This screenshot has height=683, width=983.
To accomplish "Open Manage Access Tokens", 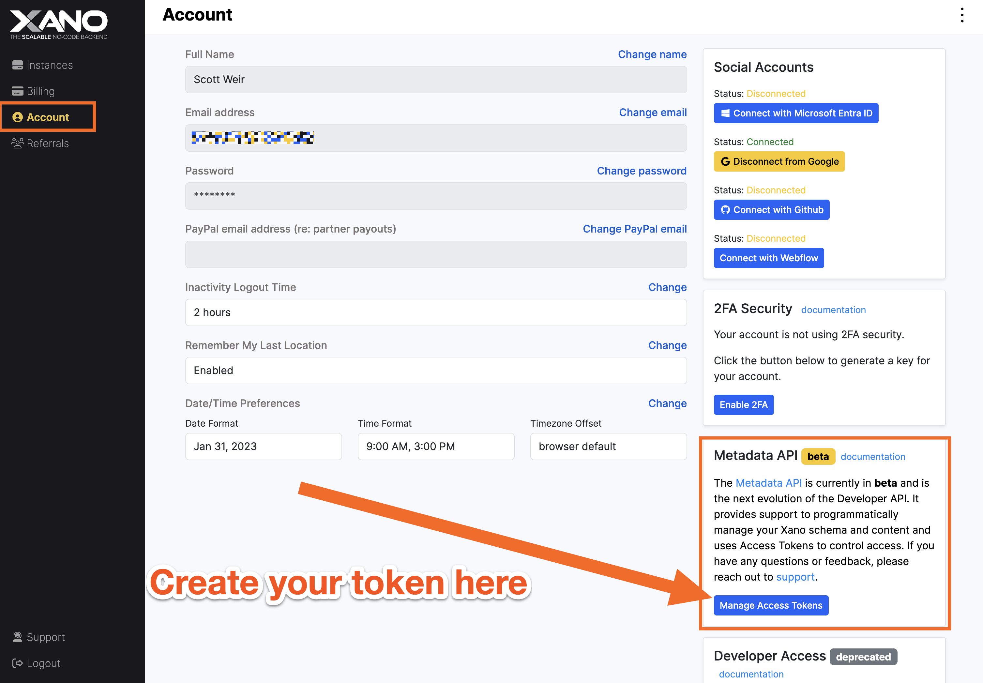I will 771,606.
